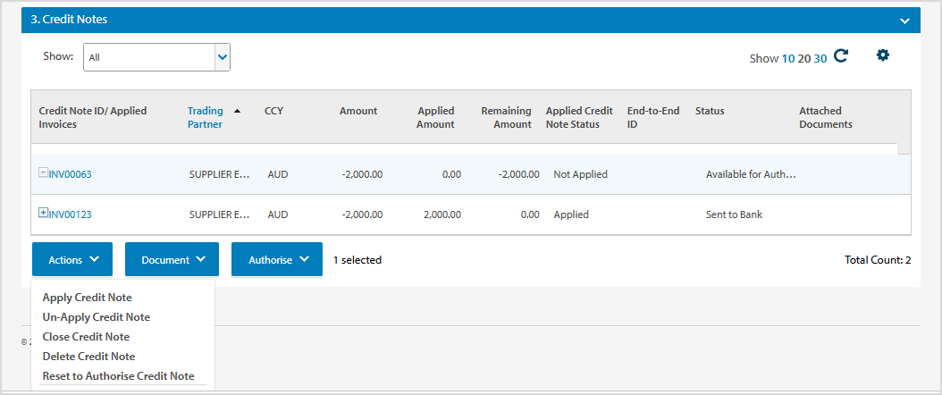Click the End-to-End ID column header
This screenshot has height=395, width=942.
653,118
